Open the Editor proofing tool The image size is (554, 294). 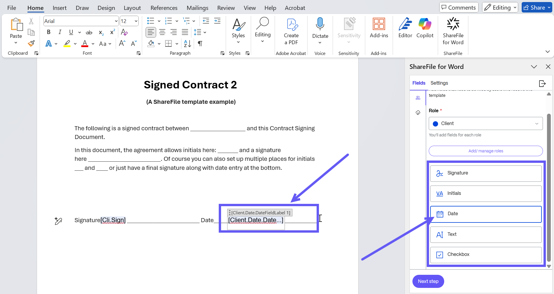pos(405,28)
